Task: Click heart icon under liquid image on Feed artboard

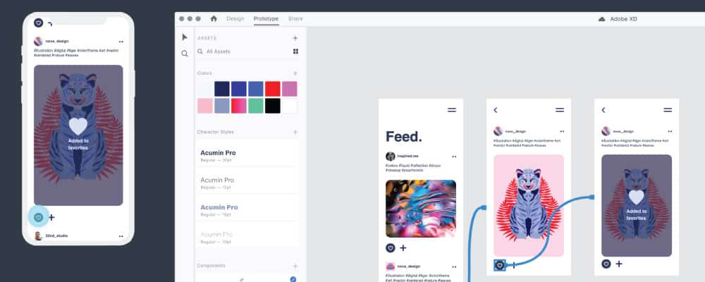Action: tap(391, 248)
